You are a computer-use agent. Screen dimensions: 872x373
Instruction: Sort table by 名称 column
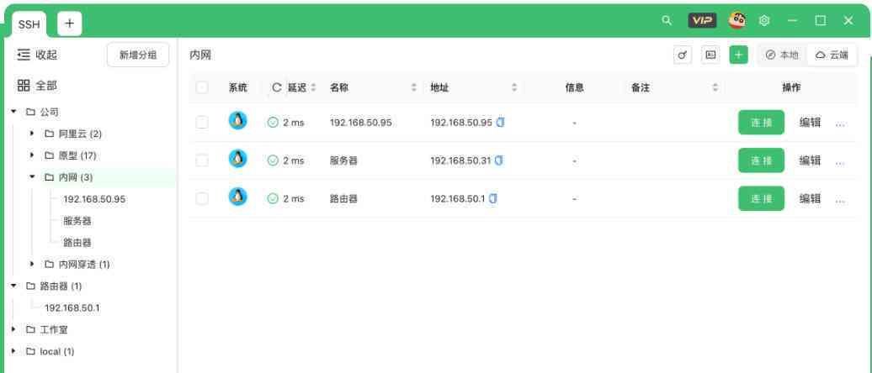coord(414,87)
